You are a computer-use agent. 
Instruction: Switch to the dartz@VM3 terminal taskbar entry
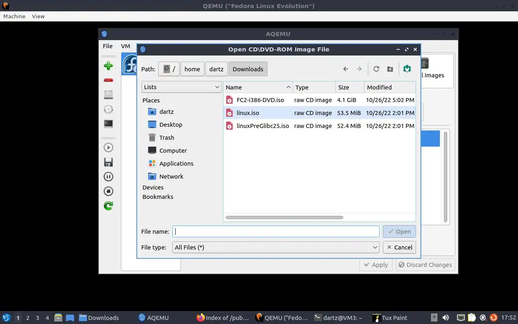338,318
